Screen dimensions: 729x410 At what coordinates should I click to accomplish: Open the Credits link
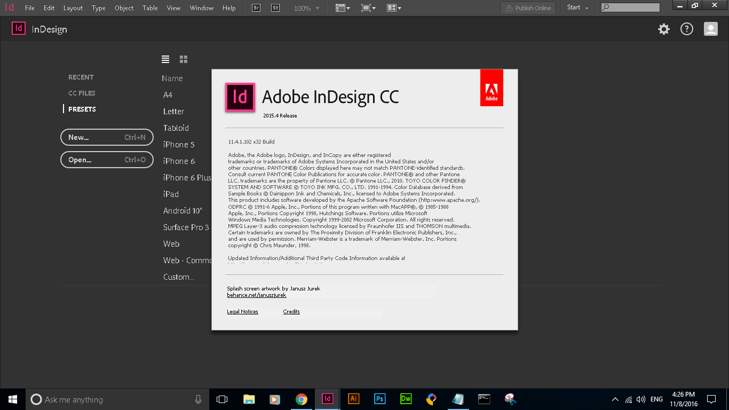click(291, 312)
